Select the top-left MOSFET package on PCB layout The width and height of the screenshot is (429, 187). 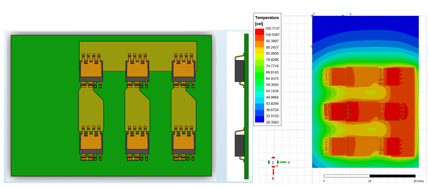(91, 69)
